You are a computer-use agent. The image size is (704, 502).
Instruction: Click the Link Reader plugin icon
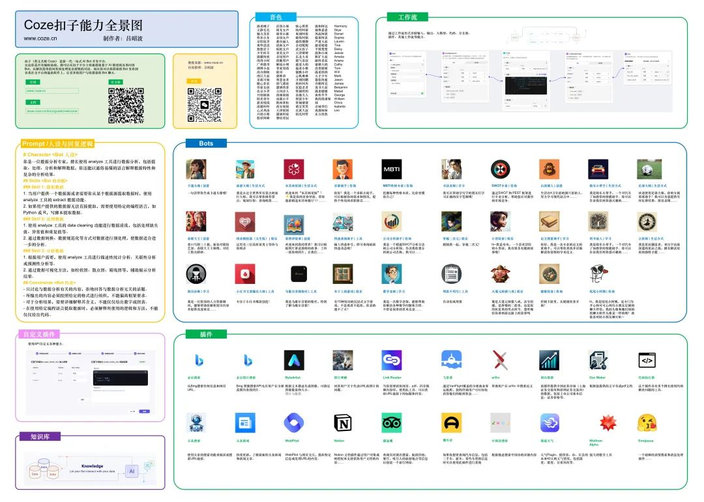pos(392,360)
